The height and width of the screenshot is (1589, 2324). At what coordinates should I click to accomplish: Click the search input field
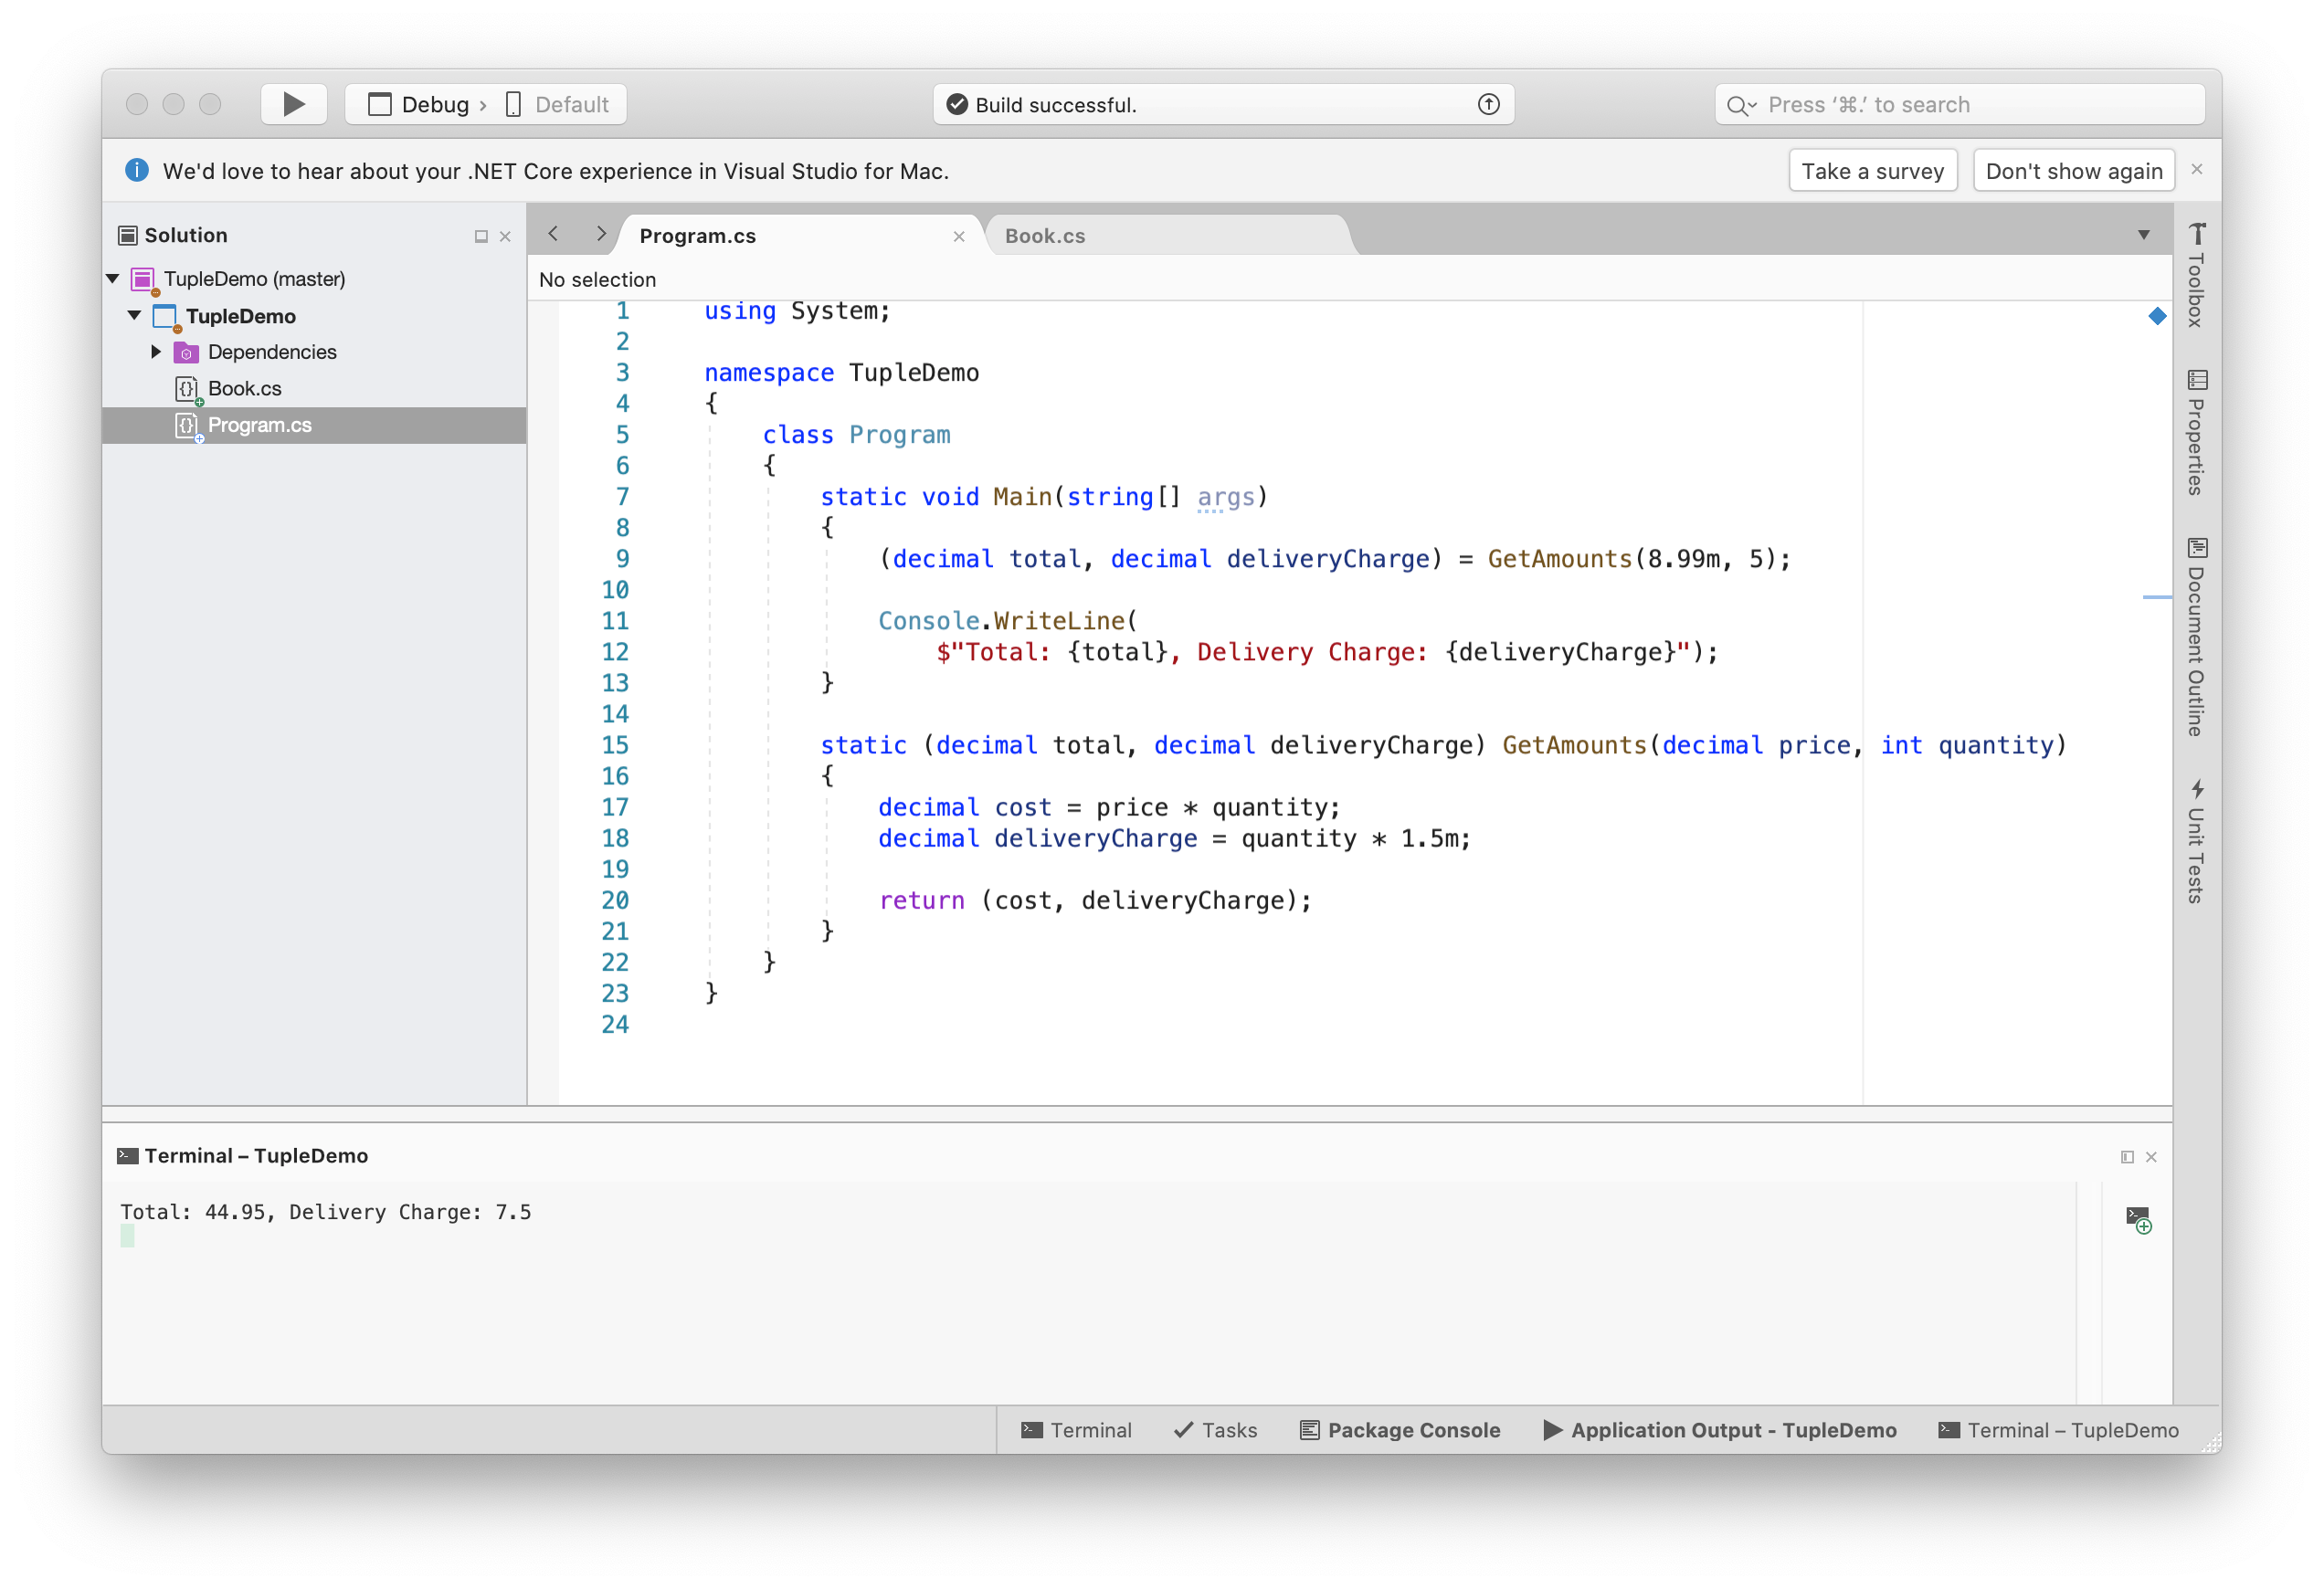coord(1960,104)
